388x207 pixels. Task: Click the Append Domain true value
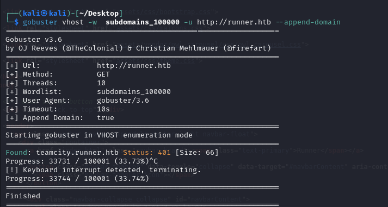[106, 118]
